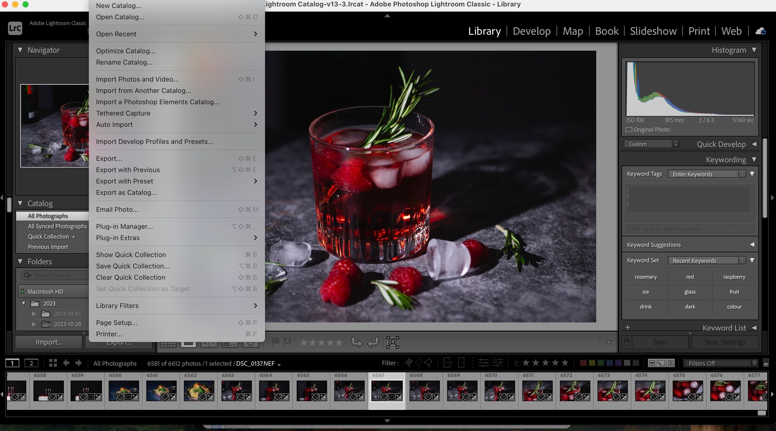
Task: Open the toolbar content dropdown arrow
Action: point(609,342)
